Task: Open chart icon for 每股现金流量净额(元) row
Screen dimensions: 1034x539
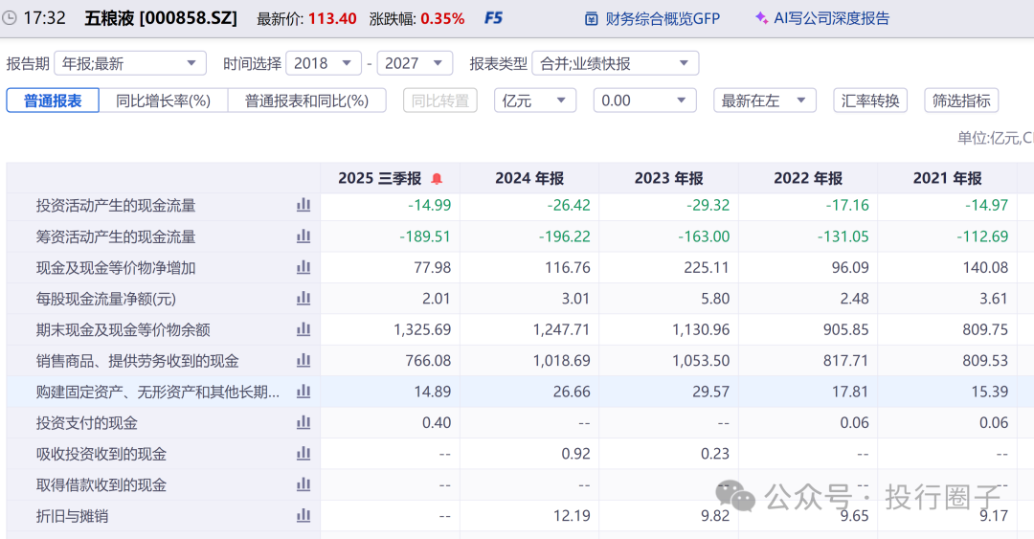Action: [x=303, y=298]
